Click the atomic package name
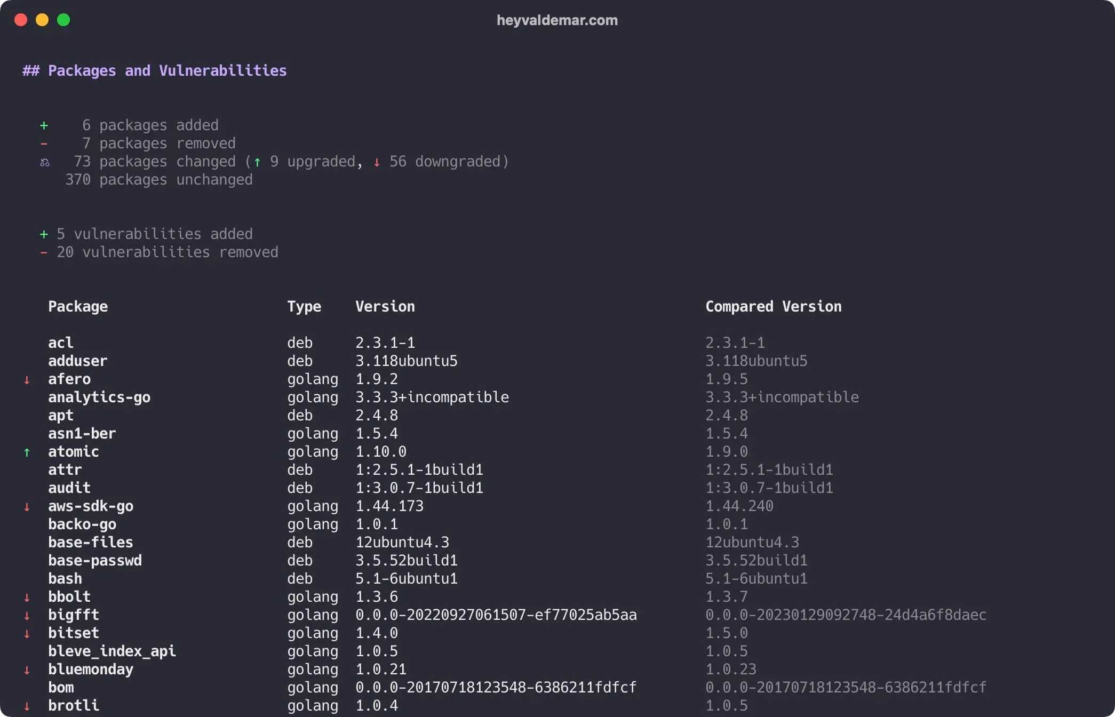 pos(74,451)
